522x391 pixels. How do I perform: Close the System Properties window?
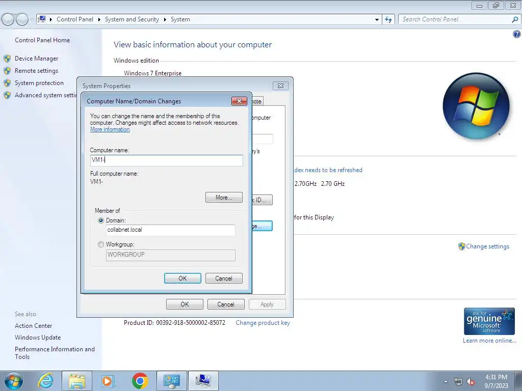click(280, 86)
